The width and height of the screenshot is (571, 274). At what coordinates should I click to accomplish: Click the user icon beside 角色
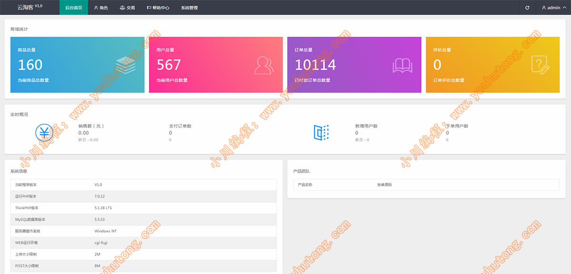pos(96,8)
